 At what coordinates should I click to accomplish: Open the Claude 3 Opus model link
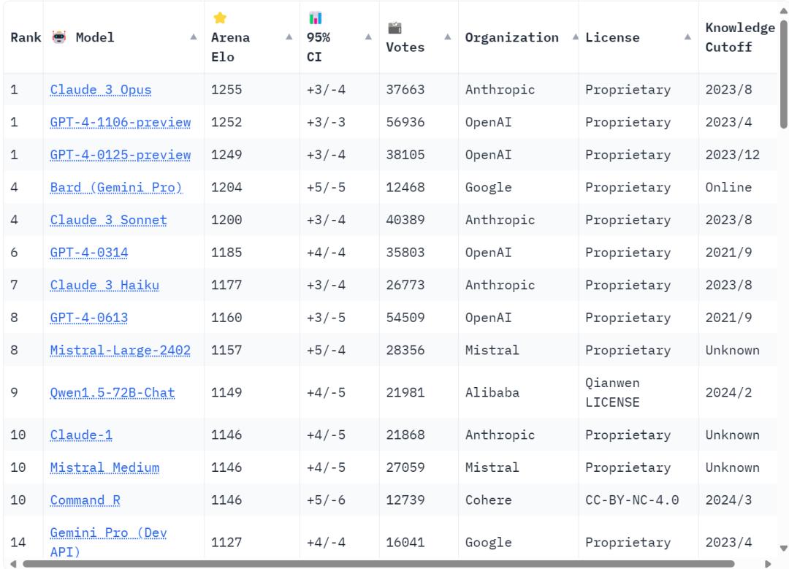(101, 90)
